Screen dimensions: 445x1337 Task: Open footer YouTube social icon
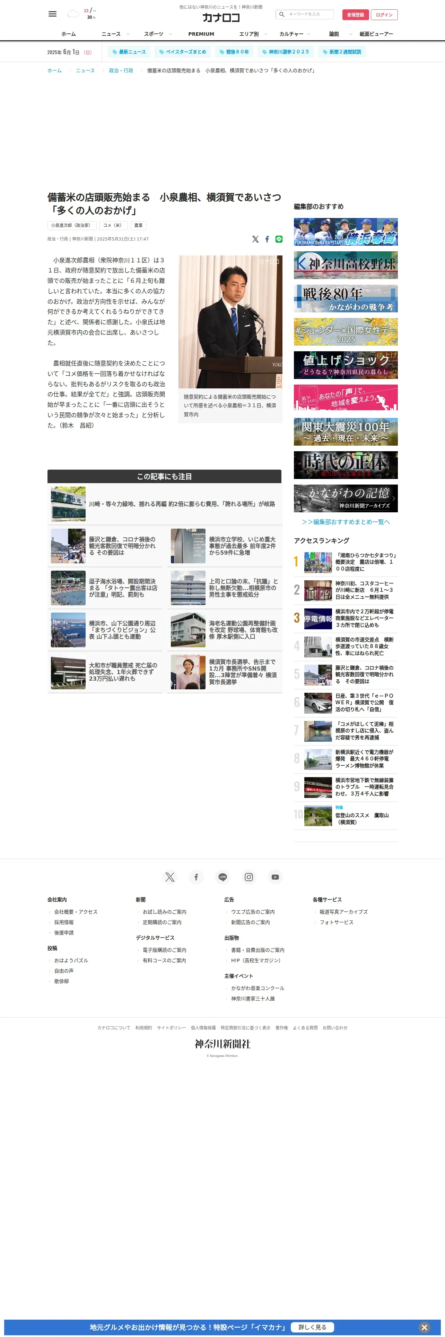click(x=276, y=877)
